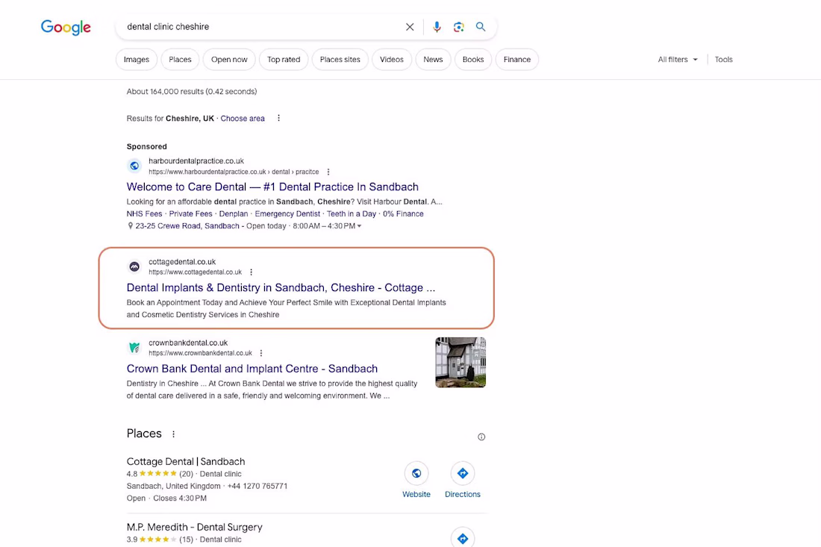Click the Choose area link

tap(243, 119)
